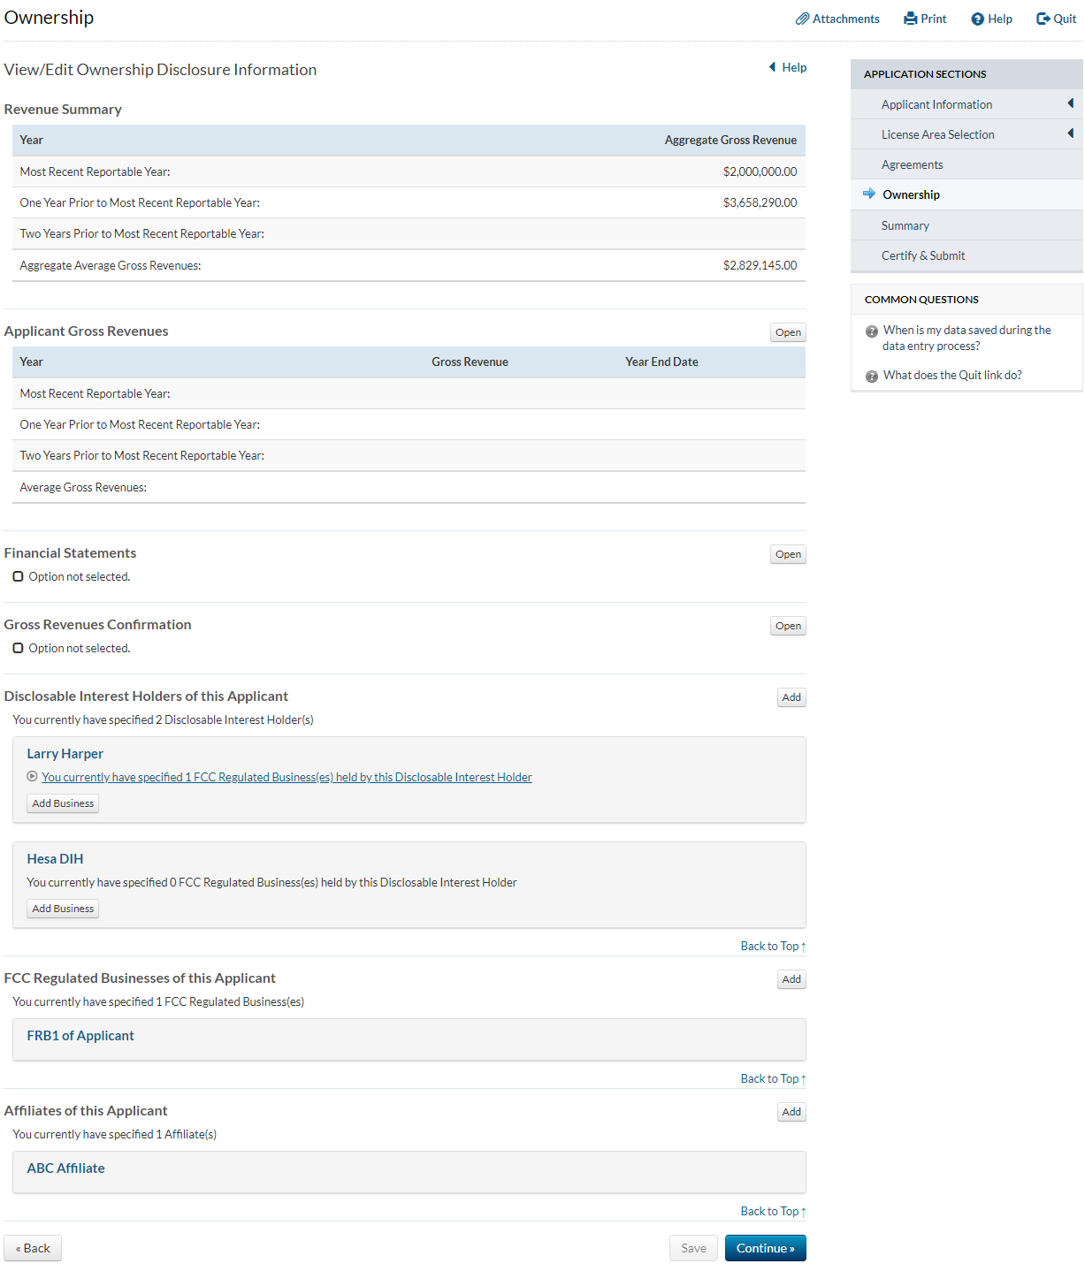
Task: Open the Certify & Submit section
Action: (922, 255)
